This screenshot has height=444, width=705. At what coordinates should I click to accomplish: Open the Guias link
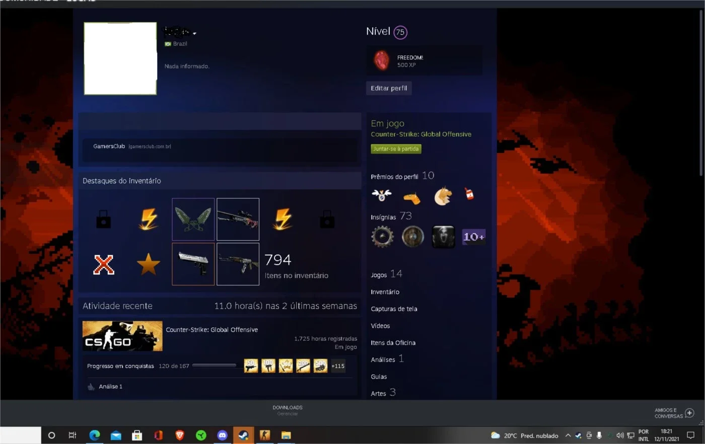pos(379,377)
